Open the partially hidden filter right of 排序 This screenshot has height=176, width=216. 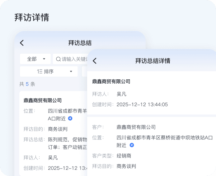[x=85, y=72]
